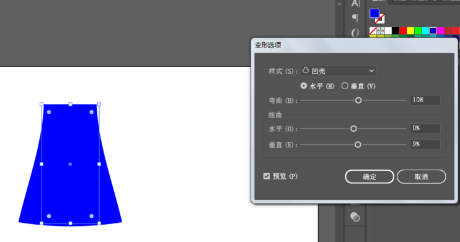Open the Character panel icon
Image resolution: width=460 pixels, height=242 pixels.
[x=355, y=4]
